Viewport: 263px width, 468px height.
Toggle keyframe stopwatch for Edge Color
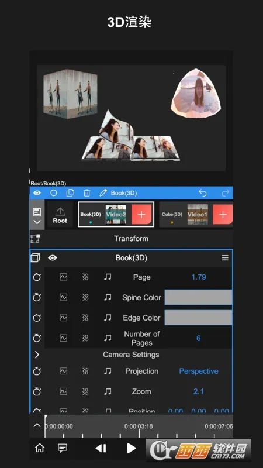click(37, 318)
